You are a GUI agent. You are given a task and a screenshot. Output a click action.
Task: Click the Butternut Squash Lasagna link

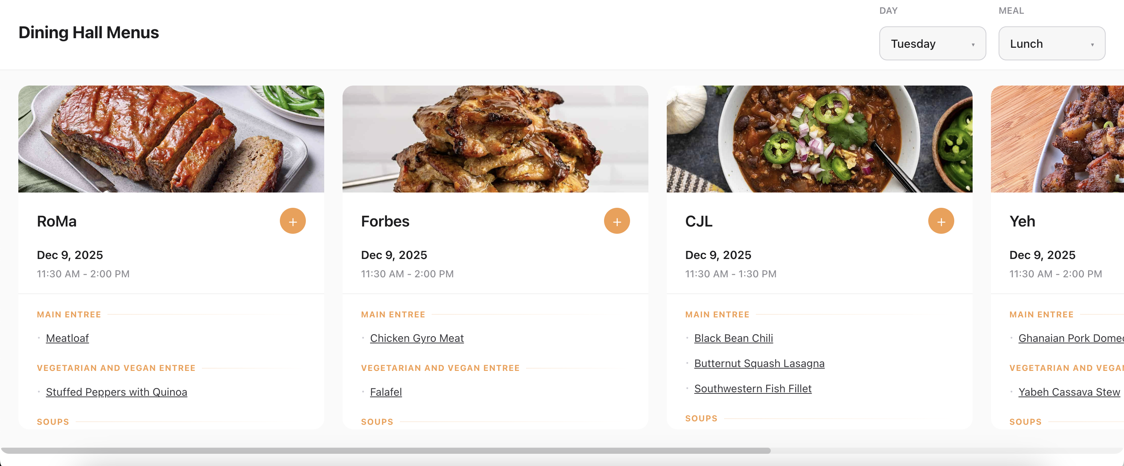pos(759,364)
